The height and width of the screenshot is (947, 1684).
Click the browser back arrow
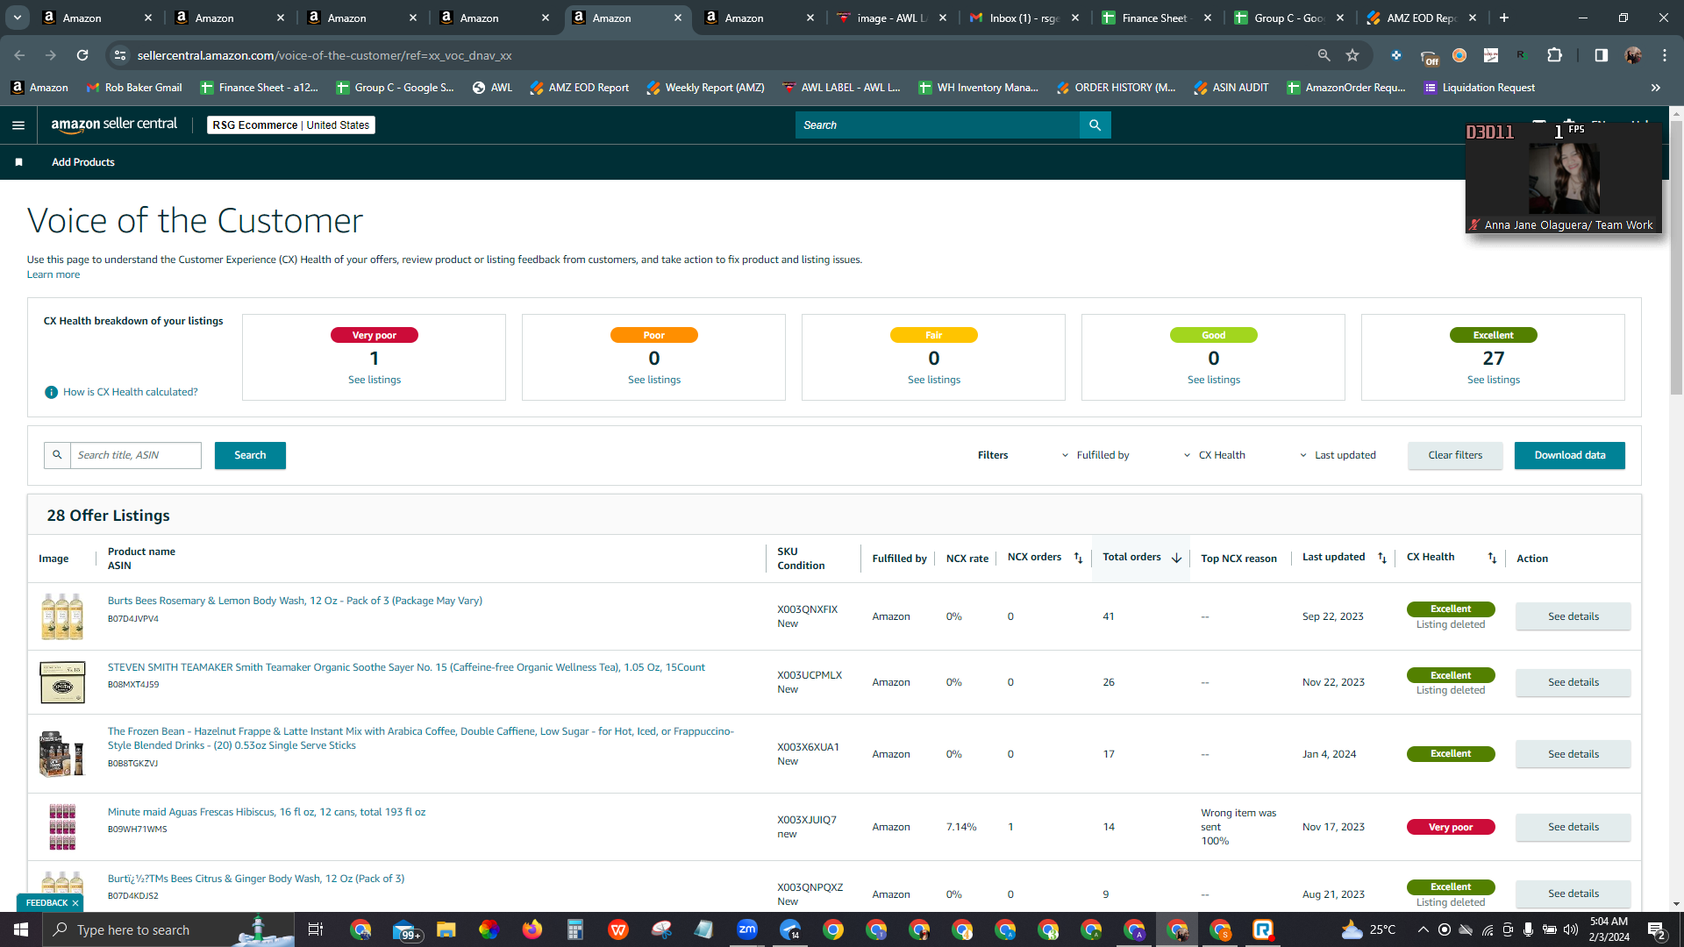pos(19,55)
